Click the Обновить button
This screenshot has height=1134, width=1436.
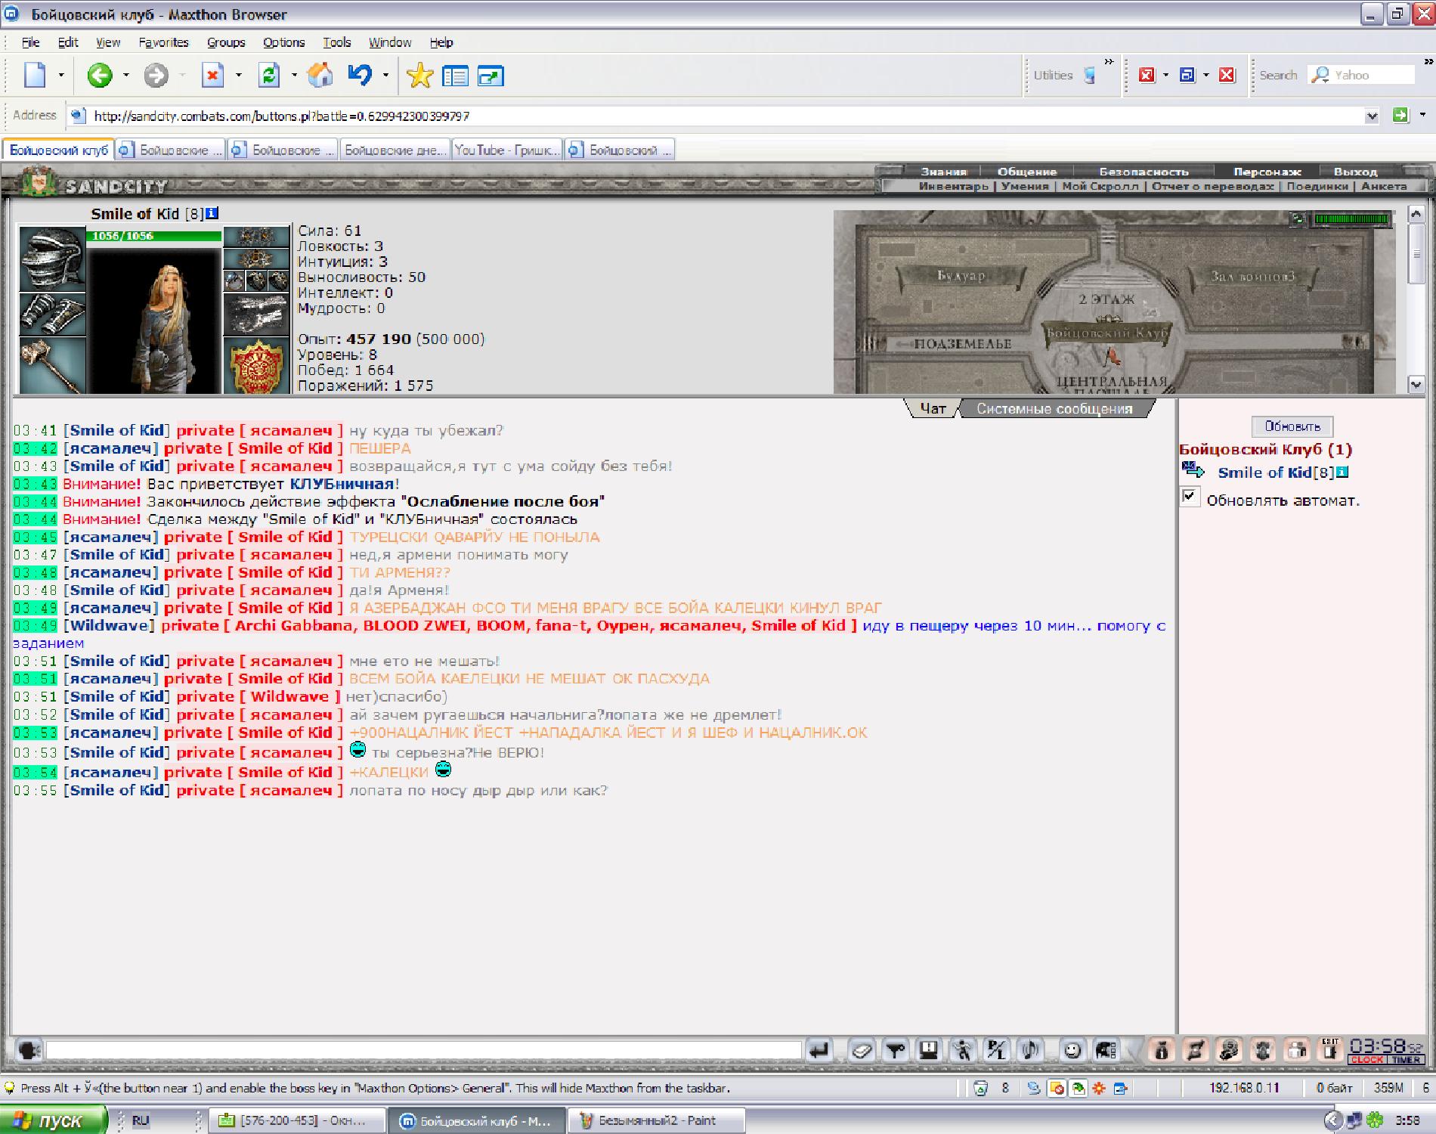(x=1292, y=426)
